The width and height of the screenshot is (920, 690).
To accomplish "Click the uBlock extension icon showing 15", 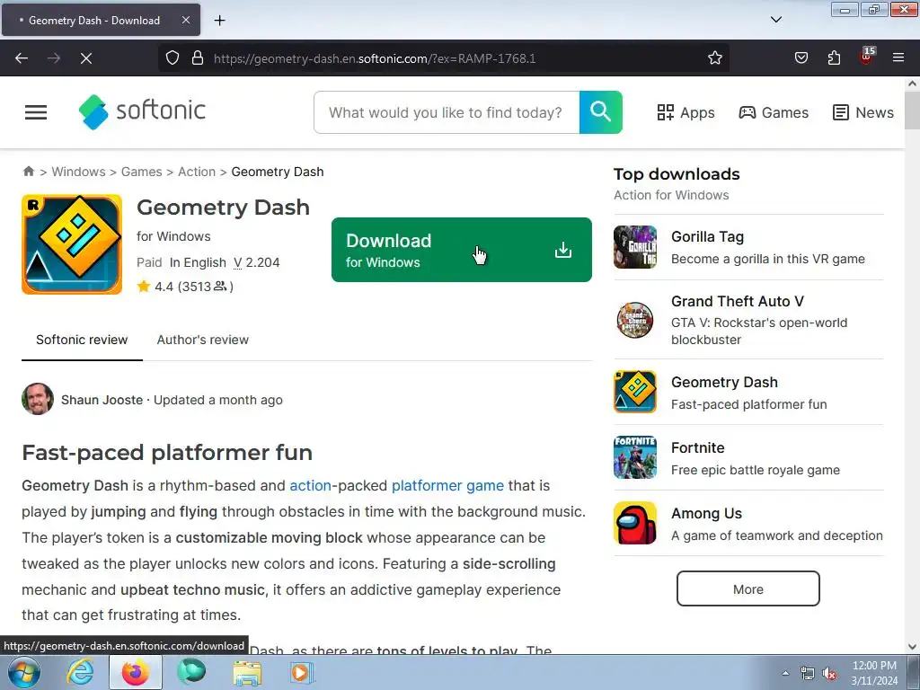I will 867,57.
